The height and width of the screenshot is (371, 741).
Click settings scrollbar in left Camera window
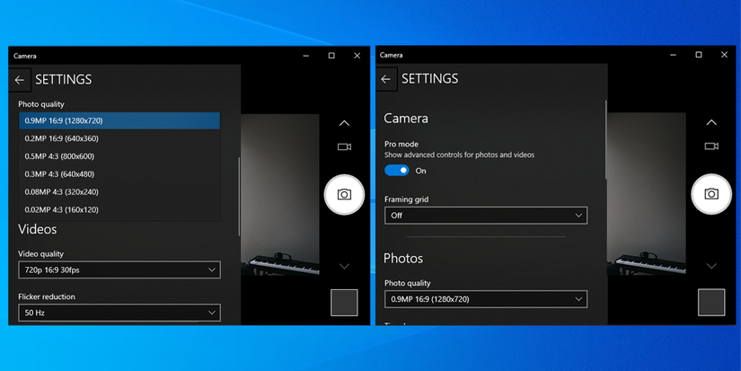pos(239,197)
